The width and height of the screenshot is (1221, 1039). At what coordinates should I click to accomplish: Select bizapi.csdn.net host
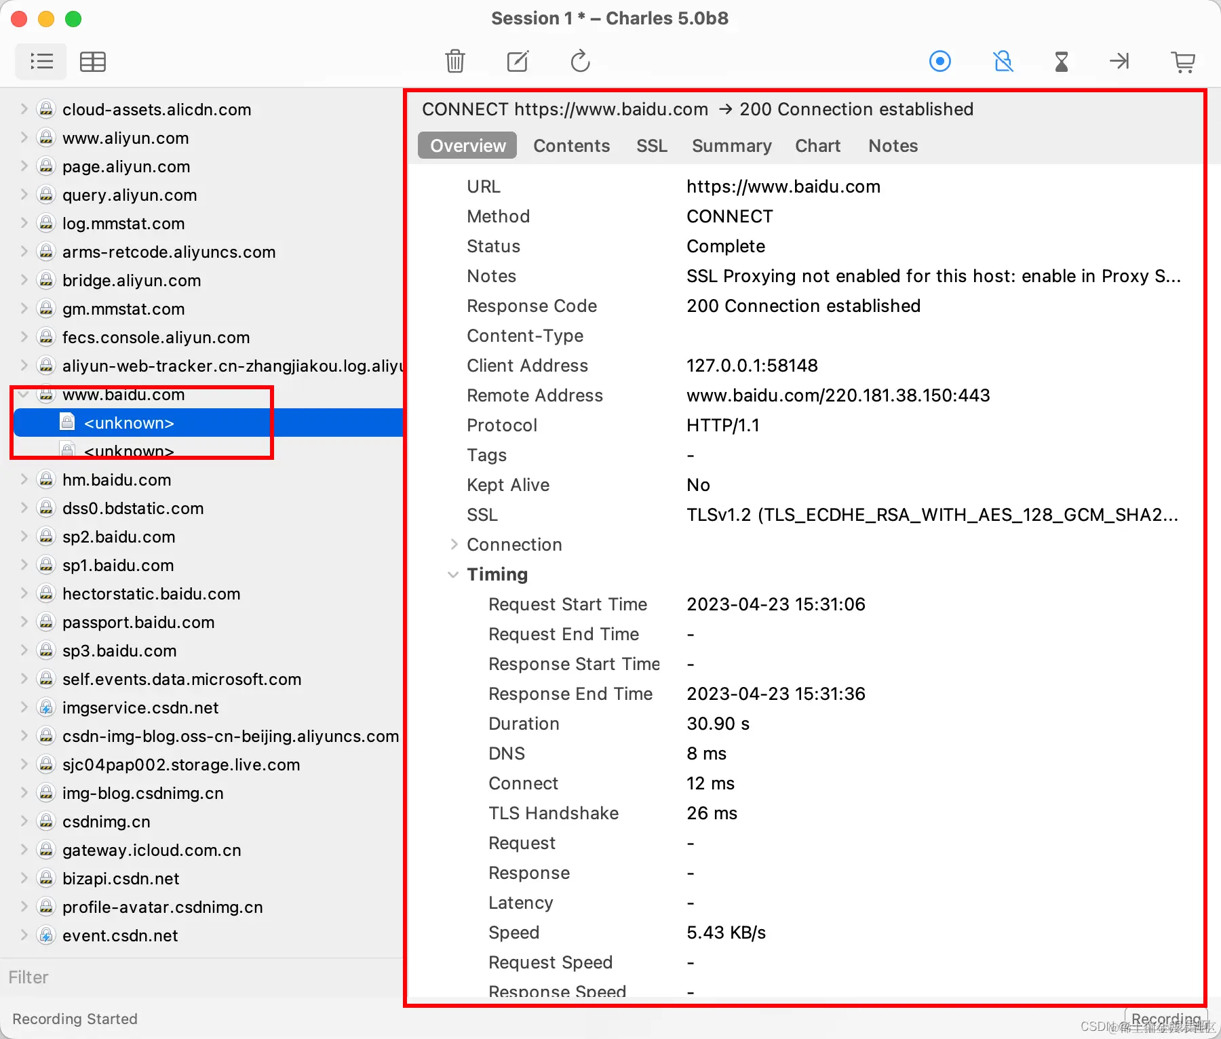(121, 878)
